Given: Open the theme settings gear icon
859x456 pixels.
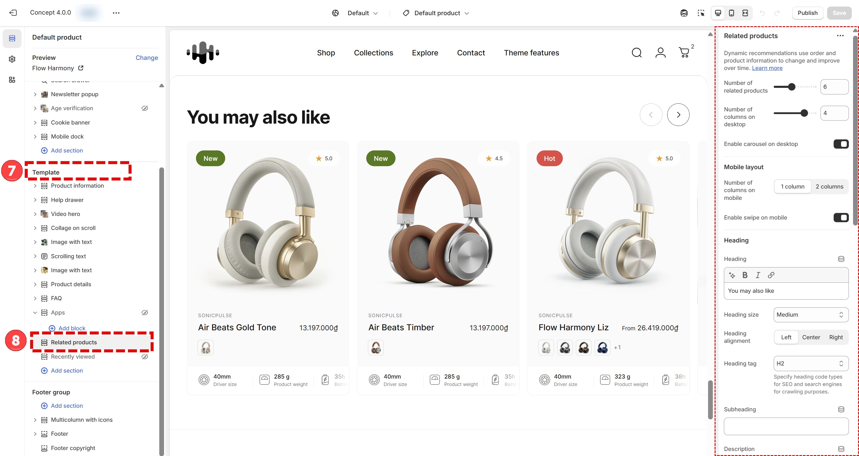Looking at the screenshot, I should [x=12, y=59].
